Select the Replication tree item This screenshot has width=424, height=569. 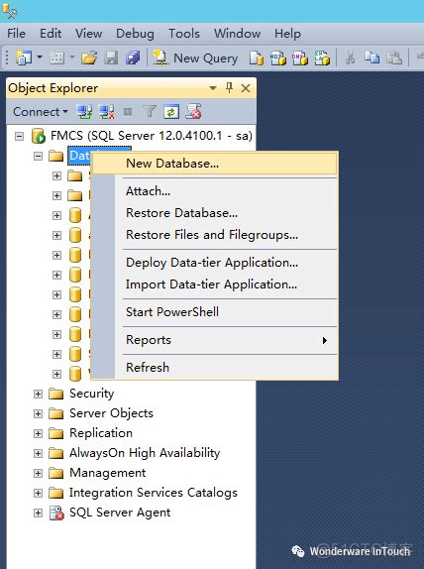pyautogui.click(x=101, y=433)
